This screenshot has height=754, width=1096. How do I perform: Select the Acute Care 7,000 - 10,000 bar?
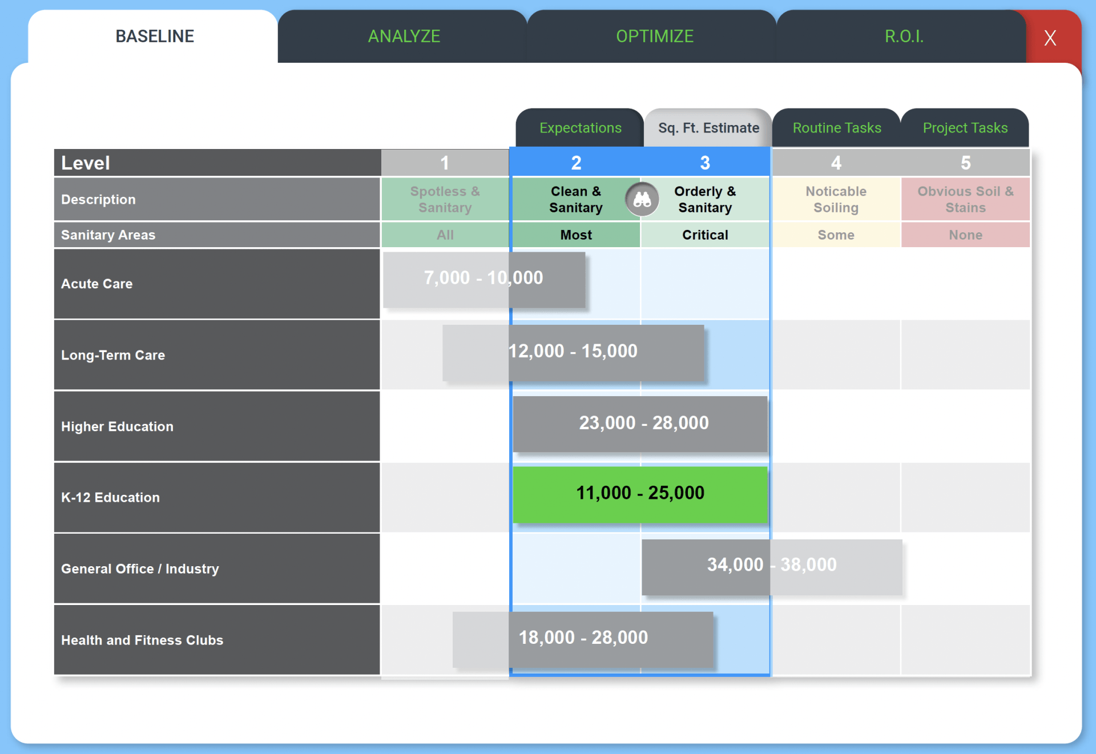pyautogui.click(x=484, y=280)
